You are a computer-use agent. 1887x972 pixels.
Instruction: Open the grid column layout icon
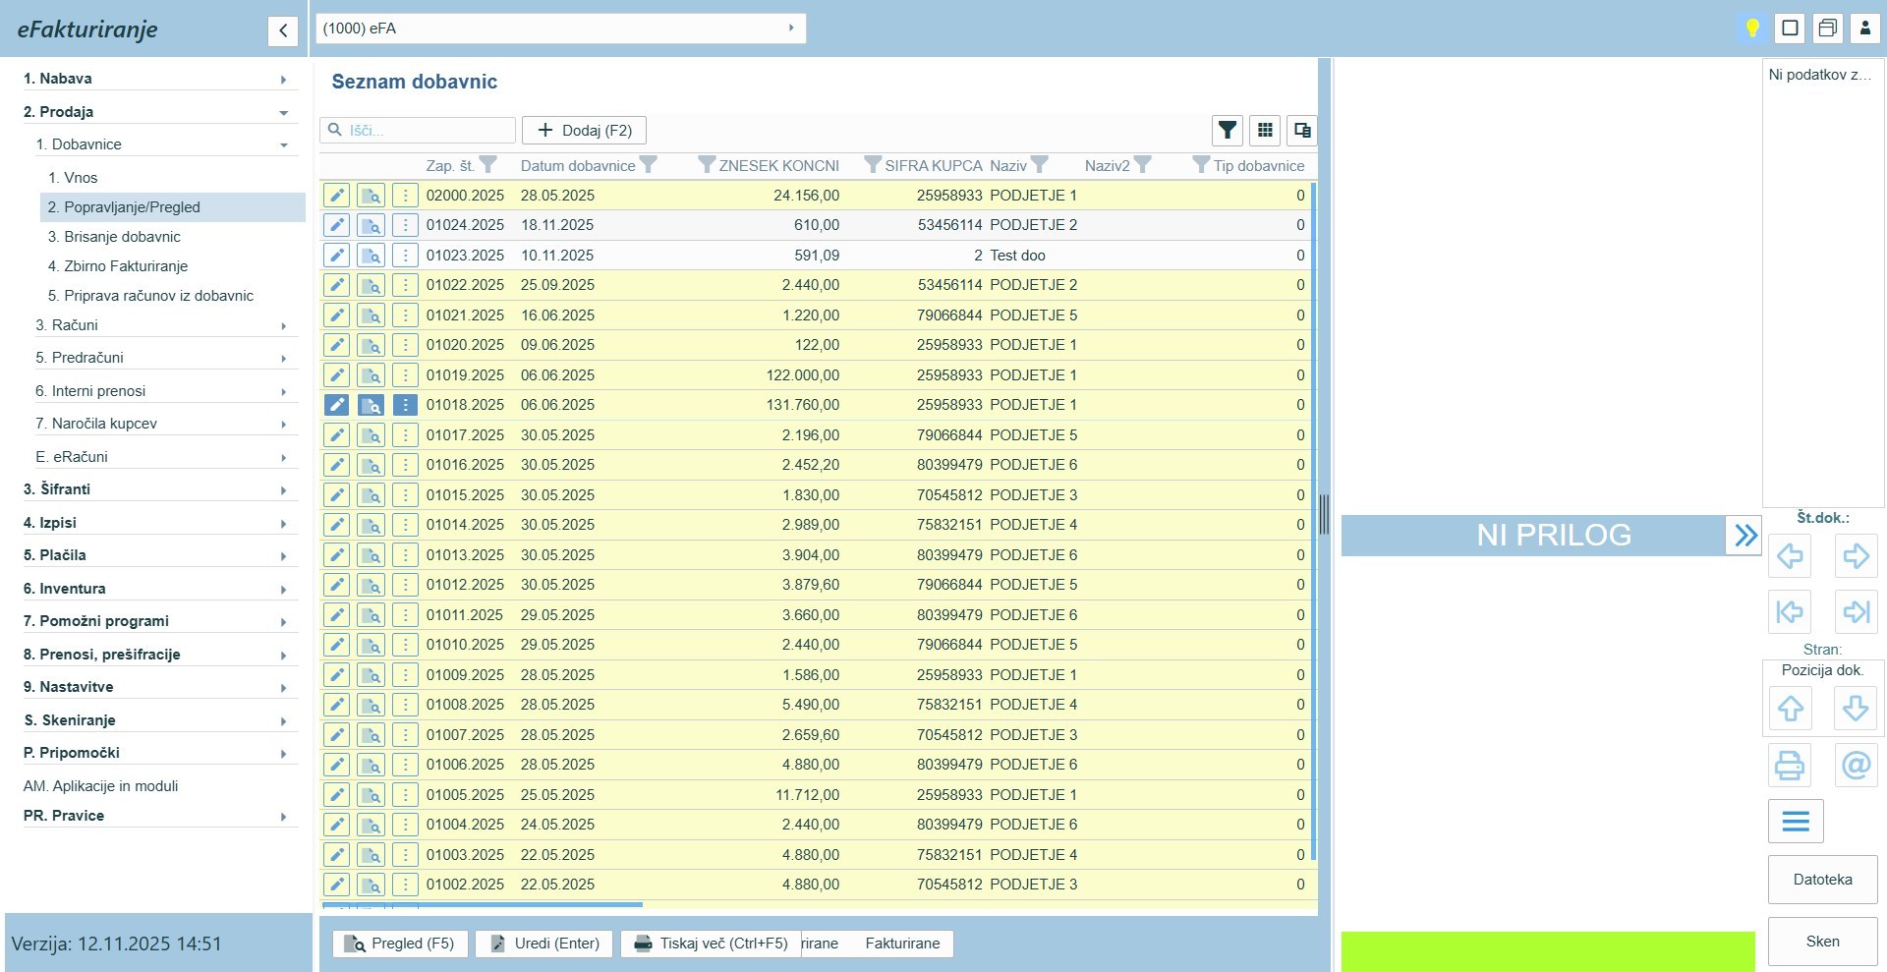tap(1265, 130)
